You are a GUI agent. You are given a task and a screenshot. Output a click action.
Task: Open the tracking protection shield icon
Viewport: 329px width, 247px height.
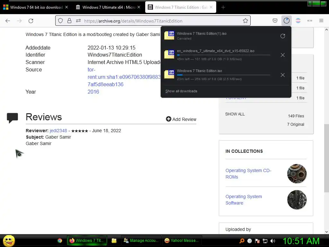click(x=60, y=21)
